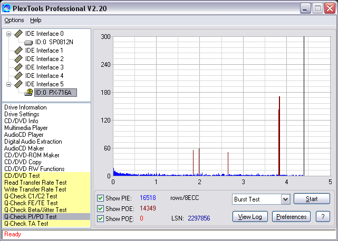338x241 pixels.
Task: Click the IDE Interface 5 chip icon
Action: [18, 84]
